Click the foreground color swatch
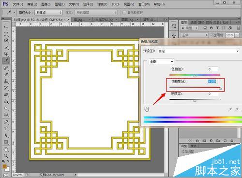242x178 pixels. click(x=4, y=166)
